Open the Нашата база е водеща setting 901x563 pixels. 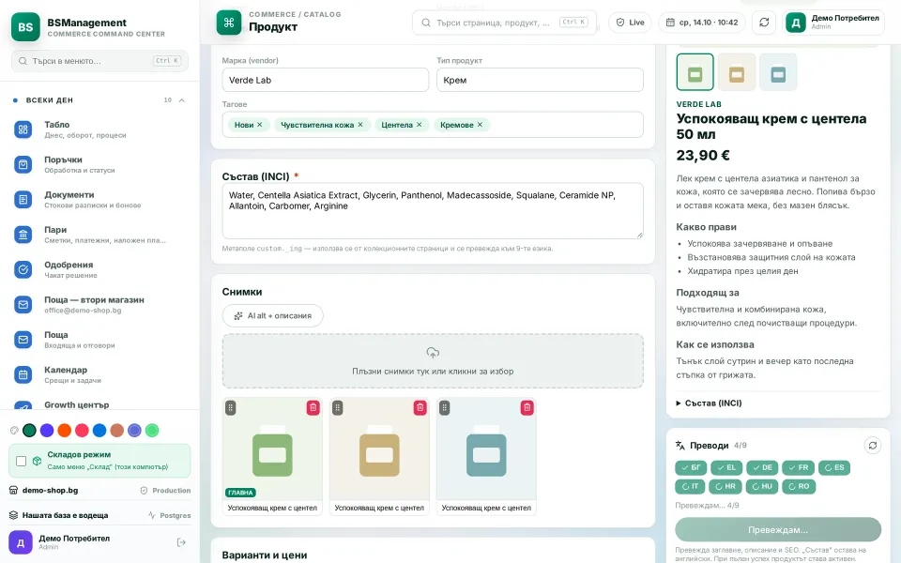click(x=58, y=515)
